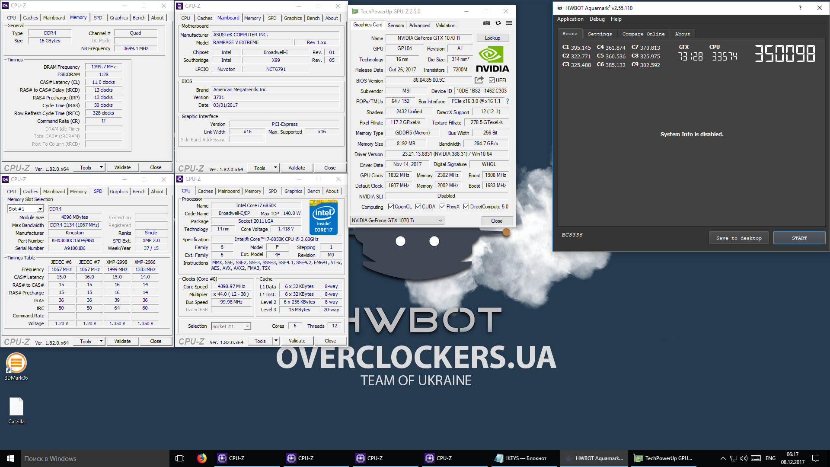The width and height of the screenshot is (830, 467).
Task: Click Lookup button in GPU-Z
Action: (492, 38)
